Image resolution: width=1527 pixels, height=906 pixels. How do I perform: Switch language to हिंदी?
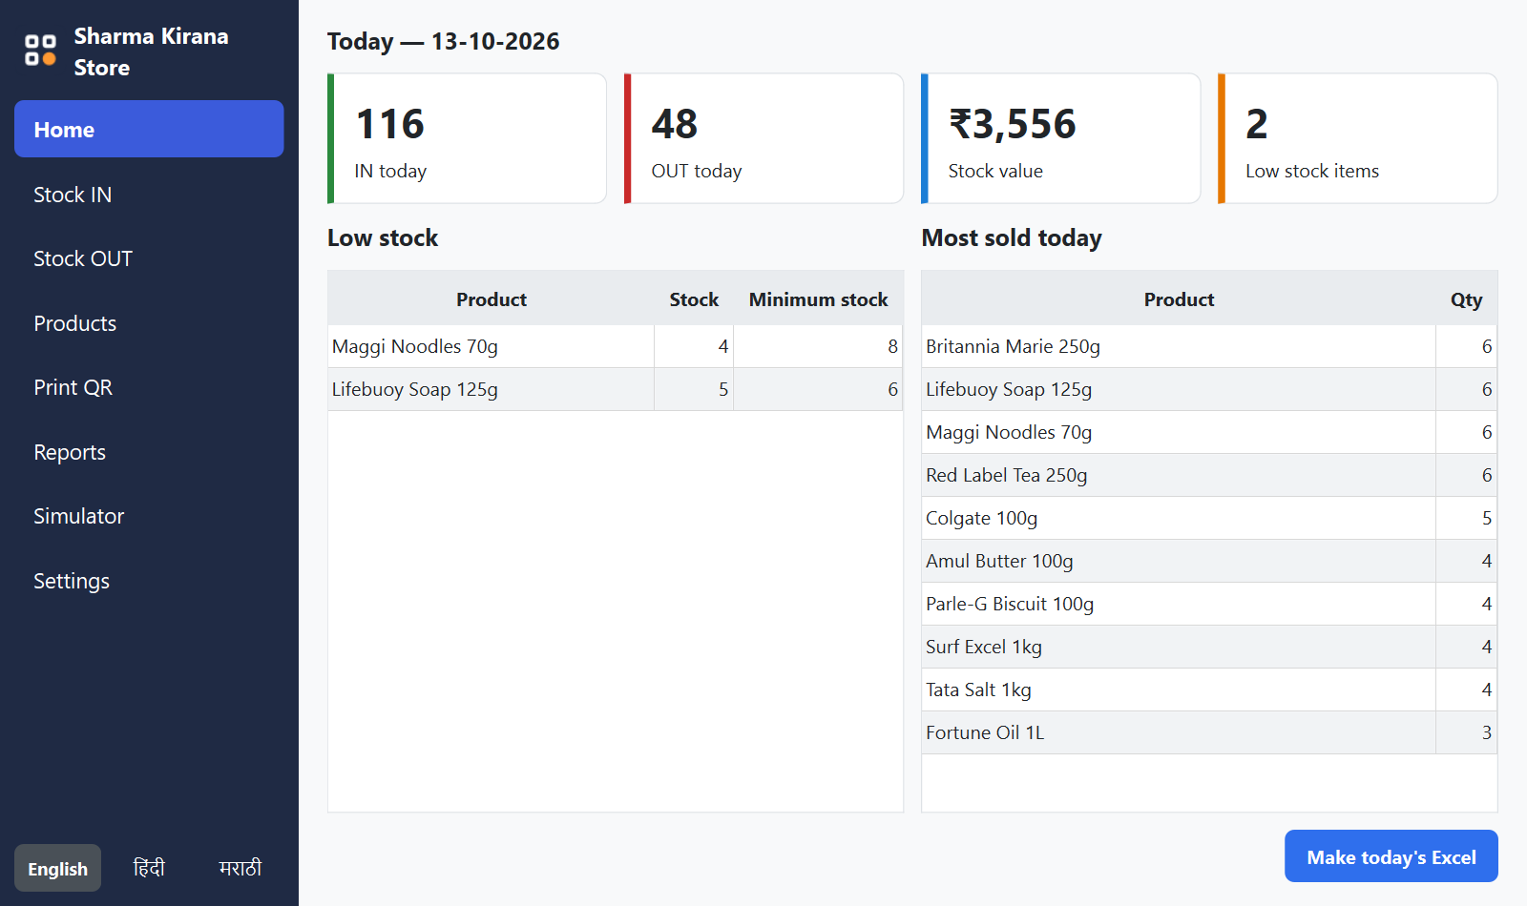[149, 868]
